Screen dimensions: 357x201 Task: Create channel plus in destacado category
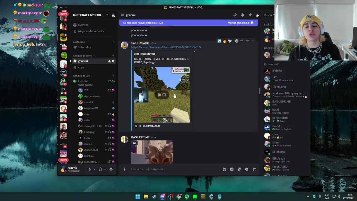tap(113, 42)
